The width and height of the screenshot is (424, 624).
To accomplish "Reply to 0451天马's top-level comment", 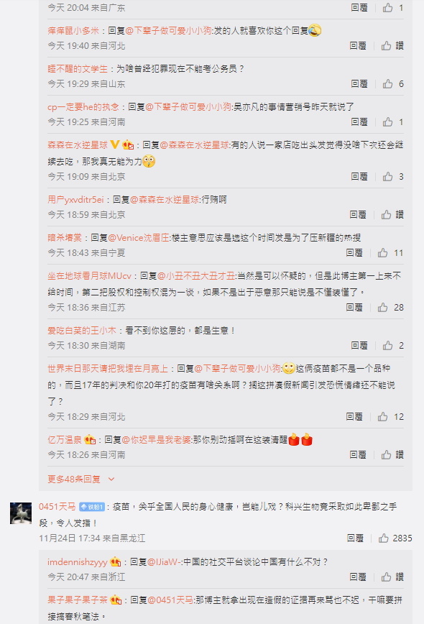I will [355, 538].
